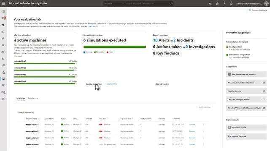Open the partners share icon in sidebar
The height and width of the screenshot is (151, 270).
(x=3, y=65)
